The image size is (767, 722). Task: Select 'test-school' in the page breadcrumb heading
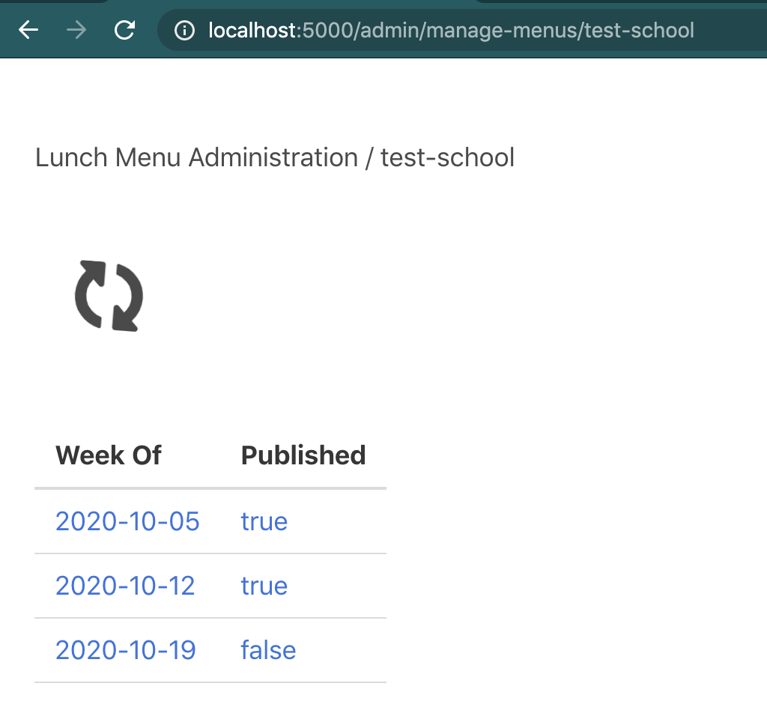(x=448, y=157)
